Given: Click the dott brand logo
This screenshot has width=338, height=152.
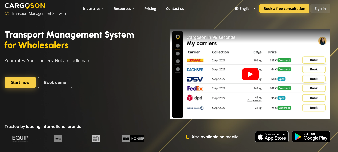Looking at the screenshot, I should pos(58,139).
